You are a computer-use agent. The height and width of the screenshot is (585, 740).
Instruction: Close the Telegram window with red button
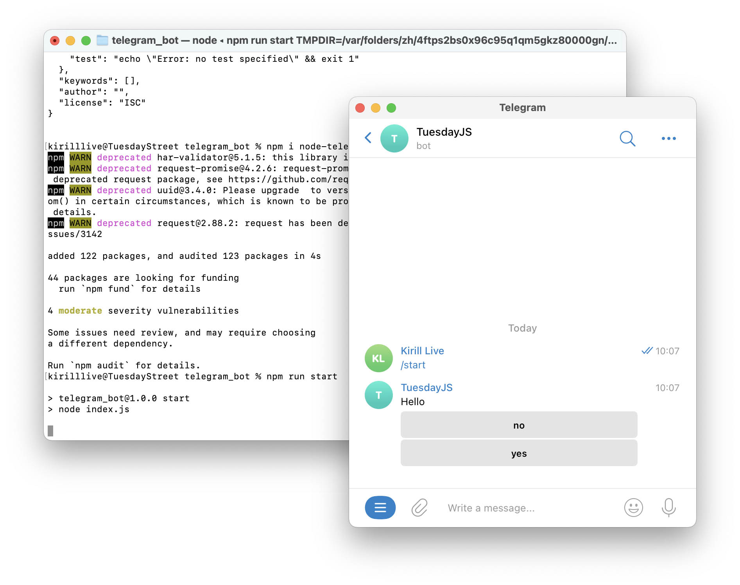coord(360,108)
